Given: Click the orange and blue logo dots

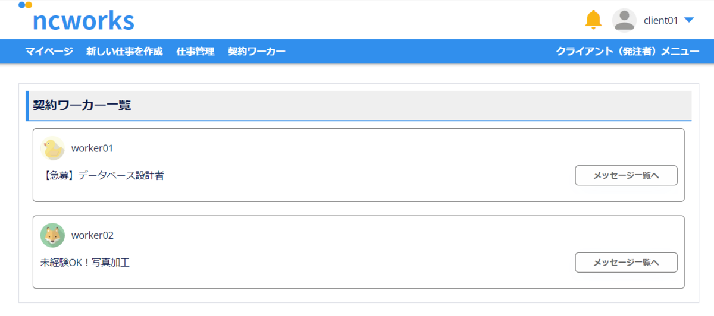Looking at the screenshot, I should pos(25,5).
